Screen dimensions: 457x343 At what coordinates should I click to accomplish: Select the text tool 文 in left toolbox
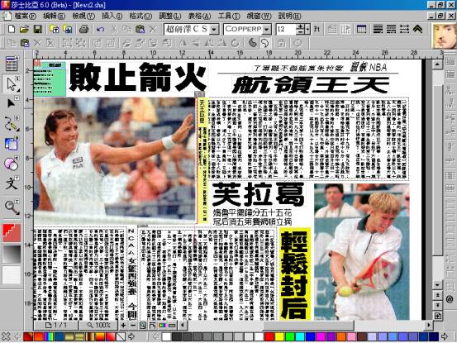[x=12, y=183]
